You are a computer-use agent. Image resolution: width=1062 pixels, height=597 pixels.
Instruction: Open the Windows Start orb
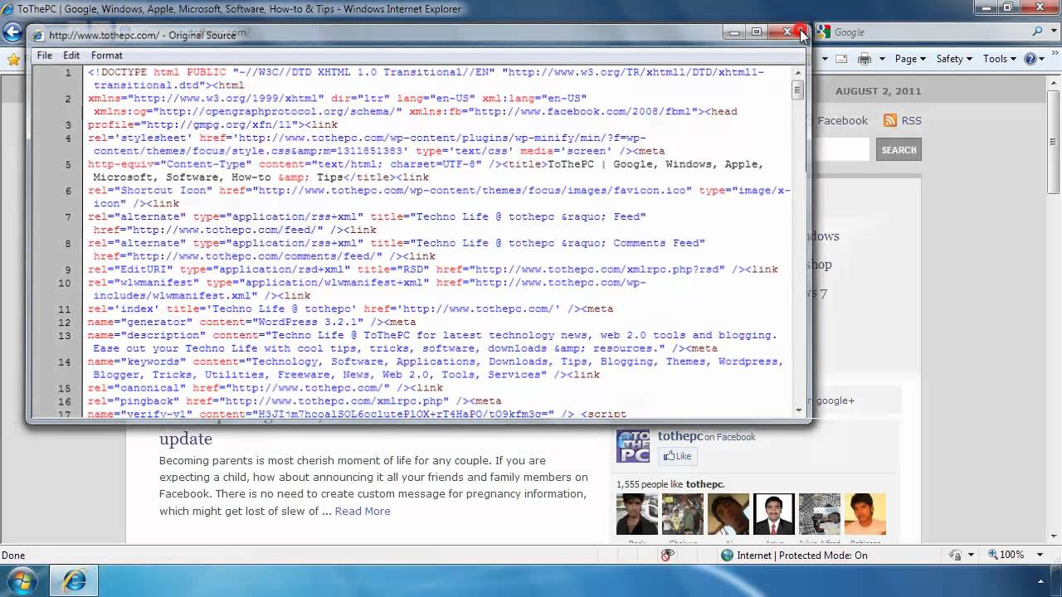click(x=22, y=580)
